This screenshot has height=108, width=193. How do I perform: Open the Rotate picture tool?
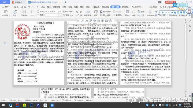[x=133, y=13]
